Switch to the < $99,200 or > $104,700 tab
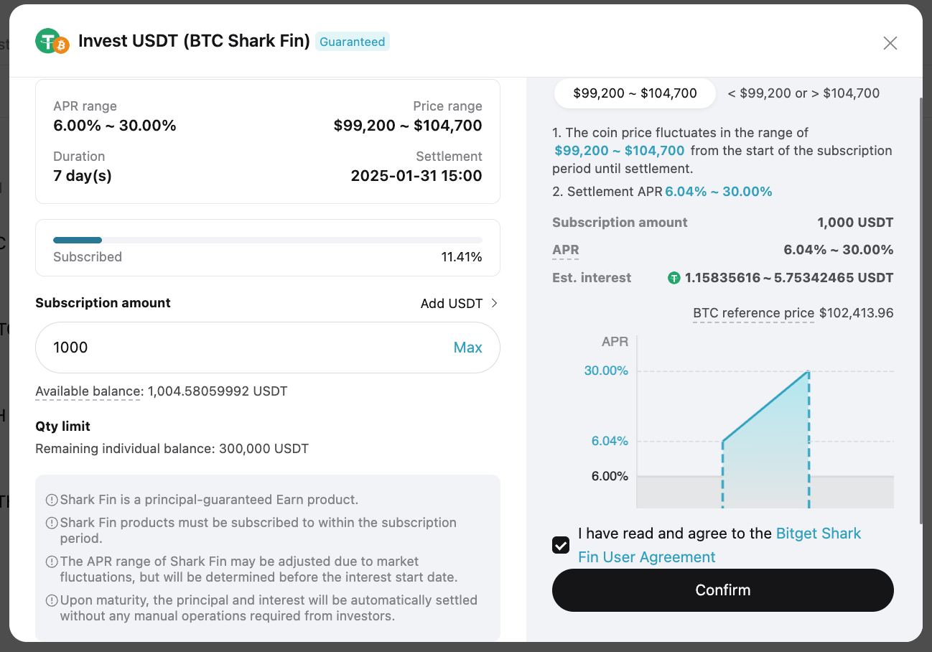 (x=803, y=93)
